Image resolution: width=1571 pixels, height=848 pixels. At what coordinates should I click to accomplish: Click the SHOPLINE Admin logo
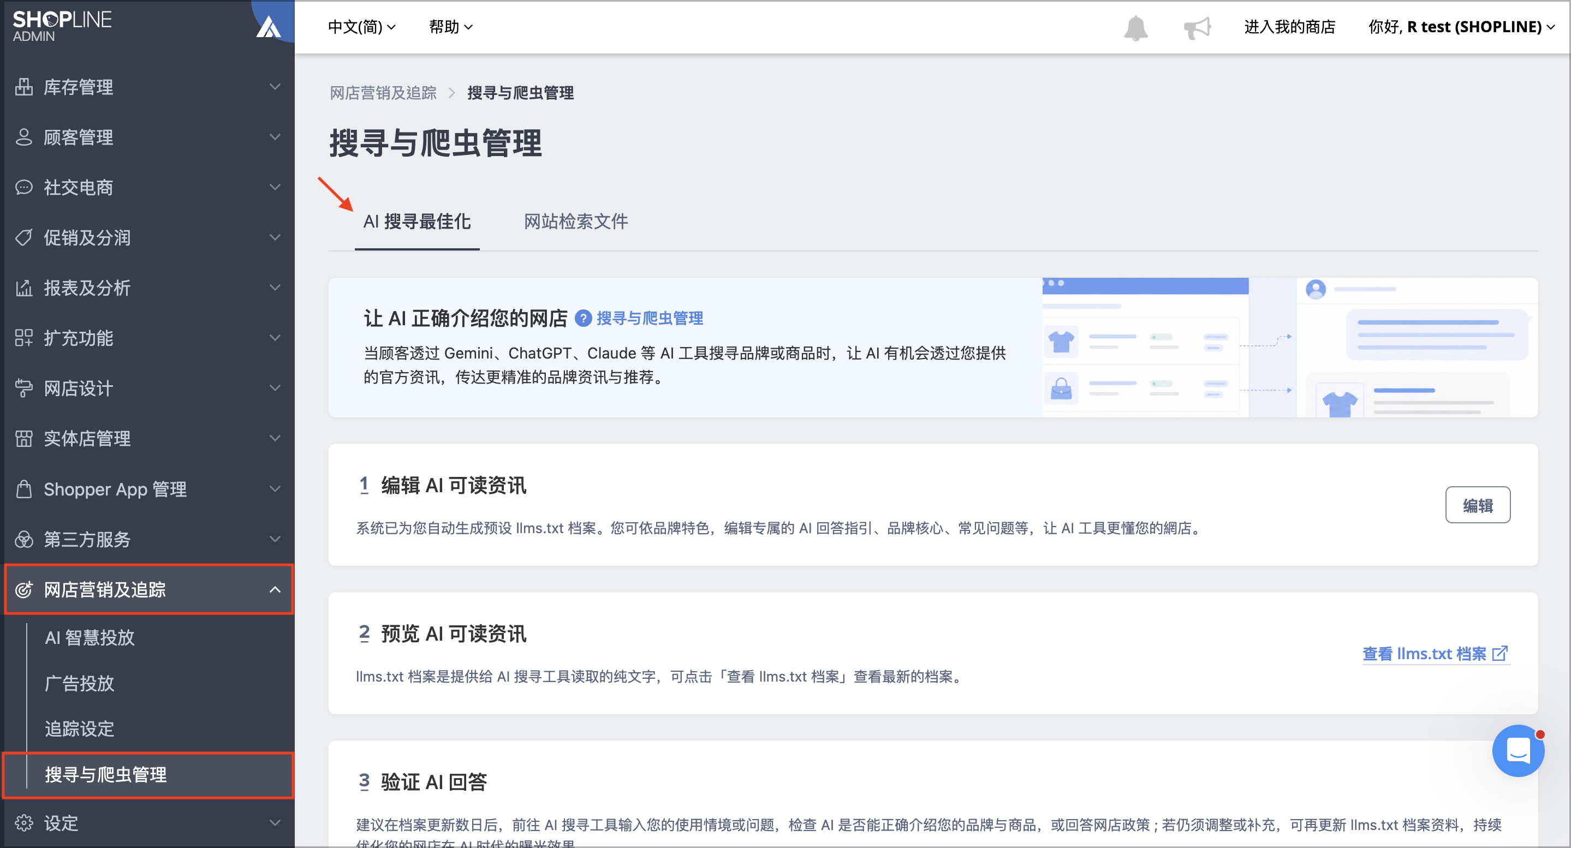click(x=62, y=26)
